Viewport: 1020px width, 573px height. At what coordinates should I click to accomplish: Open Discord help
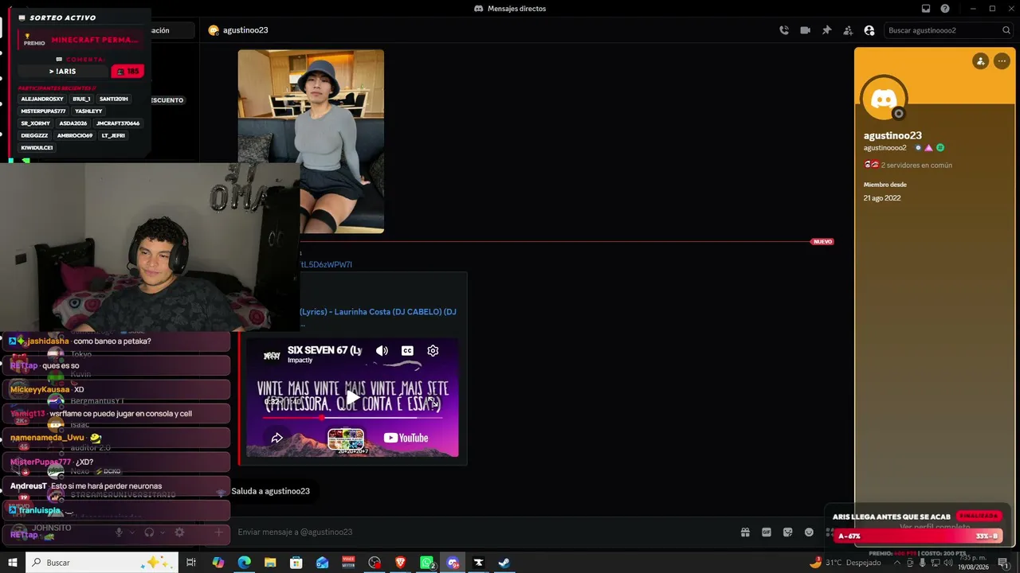point(945,9)
